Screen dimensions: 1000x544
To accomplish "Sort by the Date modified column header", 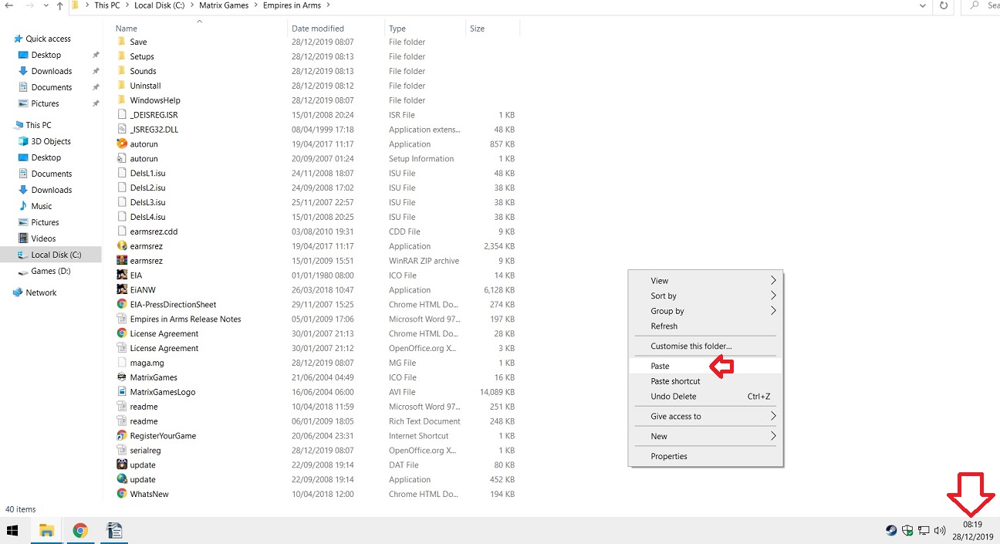I will [x=336, y=29].
